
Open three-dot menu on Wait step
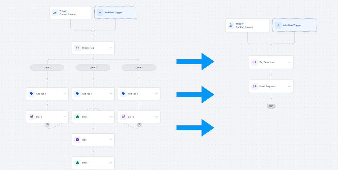tap(111, 140)
